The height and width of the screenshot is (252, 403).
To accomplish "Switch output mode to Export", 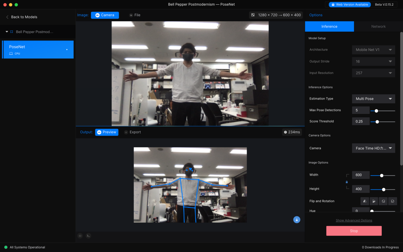I will [x=132, y=132].
